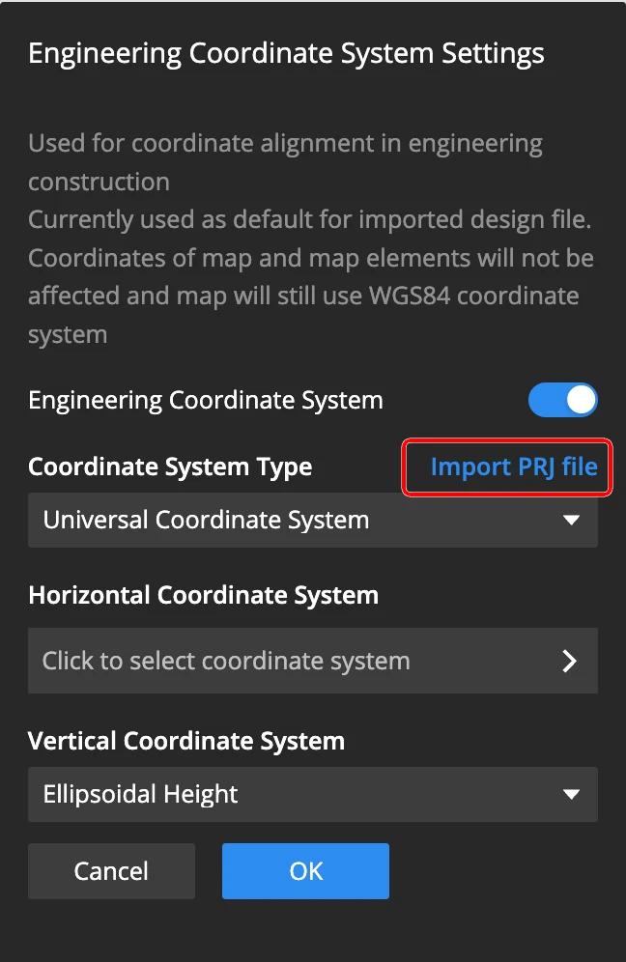The height and width of the screenshot is (962, 626).
Task: Toggle the Engineering Coordinate System switch
Action: tap(562, 400)
